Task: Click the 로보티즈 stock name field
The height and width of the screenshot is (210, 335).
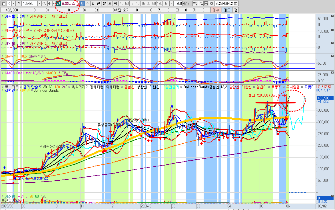Action: click(x=68, y=3)
